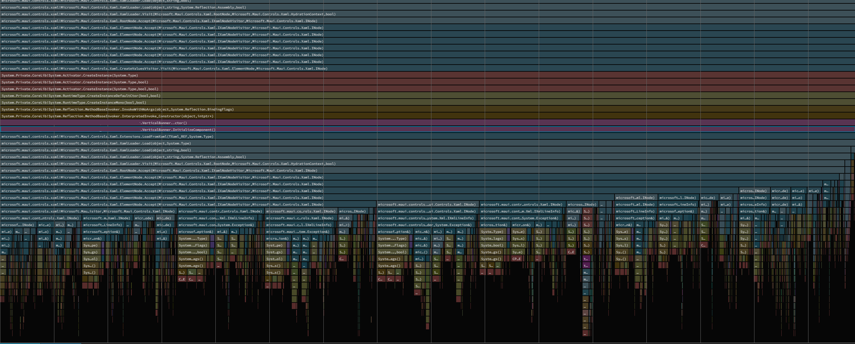855x344 pixels.
Task: Select the 'microsoft.maui.contr…ontrols.Xaml.INode)' frame
Action: point(522,204)
